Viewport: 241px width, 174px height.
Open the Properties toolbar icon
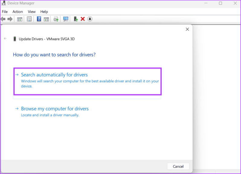pos(29,19)
